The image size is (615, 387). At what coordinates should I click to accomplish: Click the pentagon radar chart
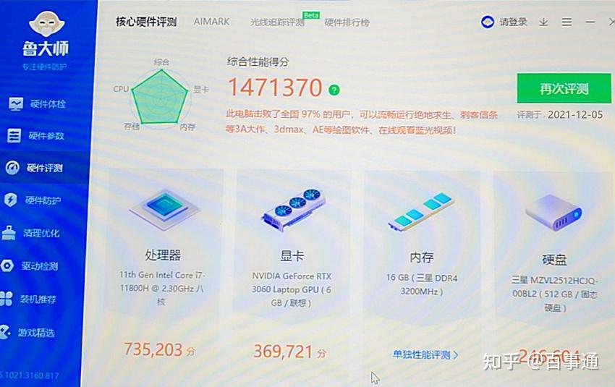point(160,96)
